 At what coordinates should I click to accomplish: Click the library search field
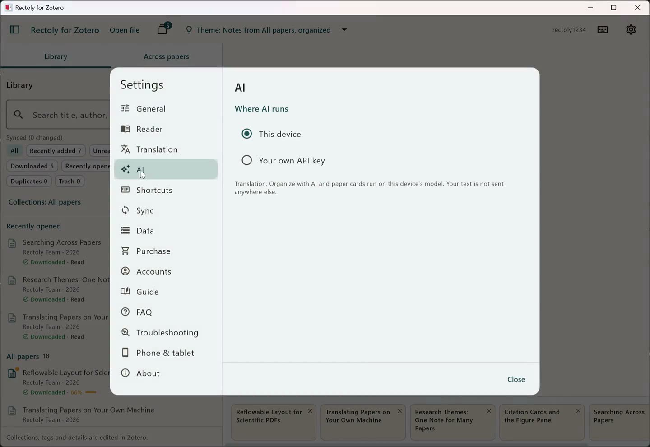(x=59, y=115)
